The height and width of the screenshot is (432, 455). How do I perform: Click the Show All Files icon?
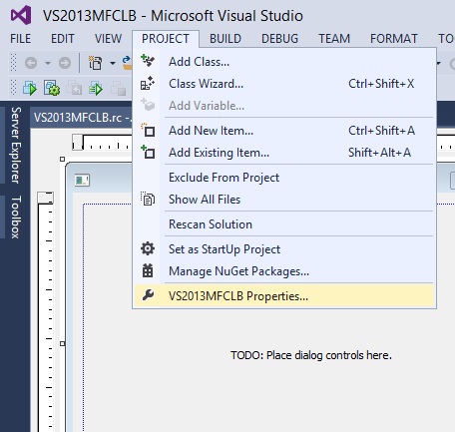pos(148,199)
